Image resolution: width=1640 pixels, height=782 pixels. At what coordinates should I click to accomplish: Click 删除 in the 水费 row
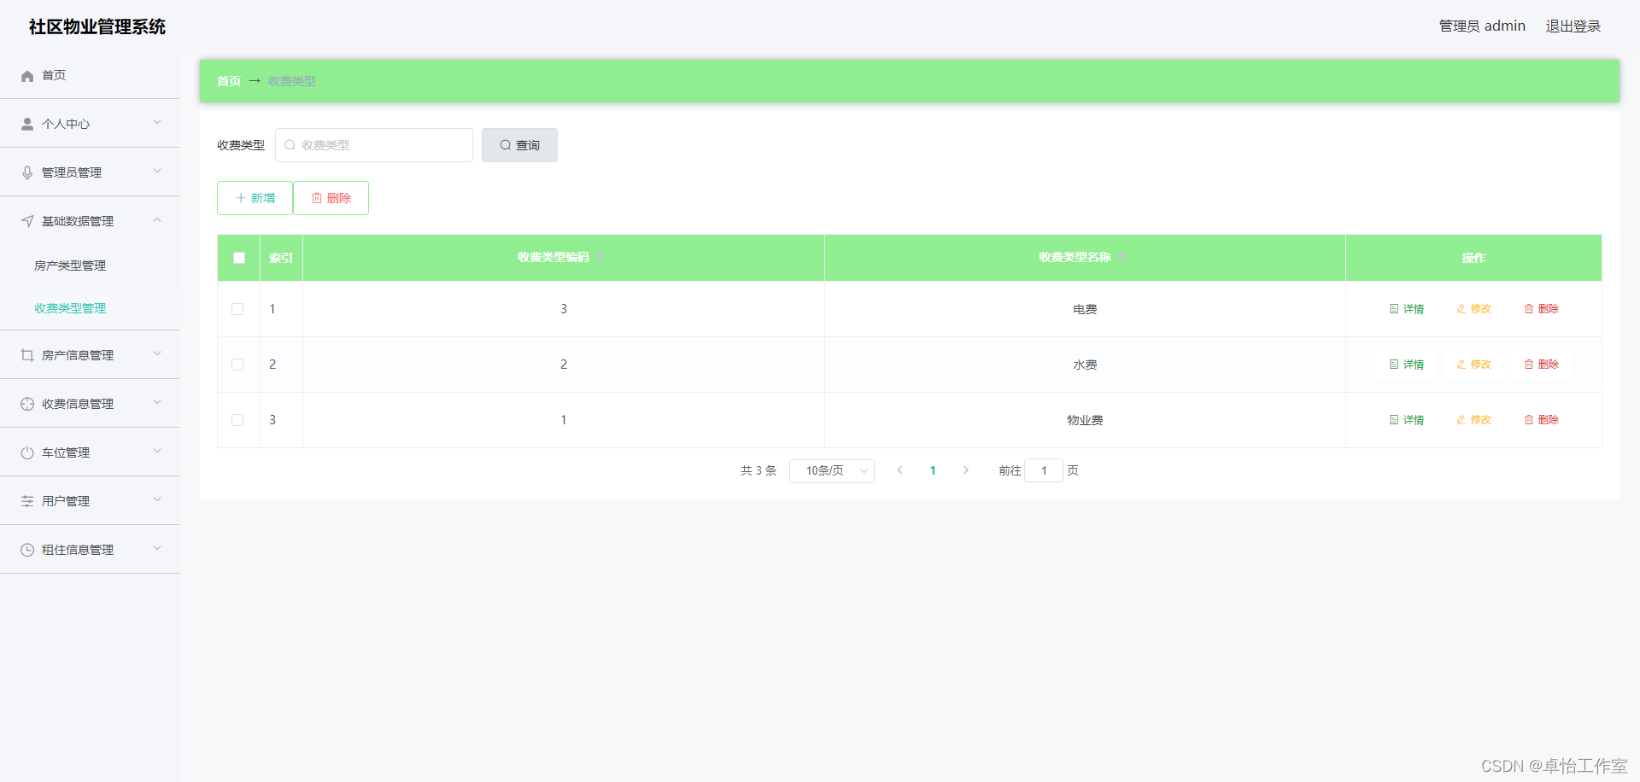[1542, 365]
